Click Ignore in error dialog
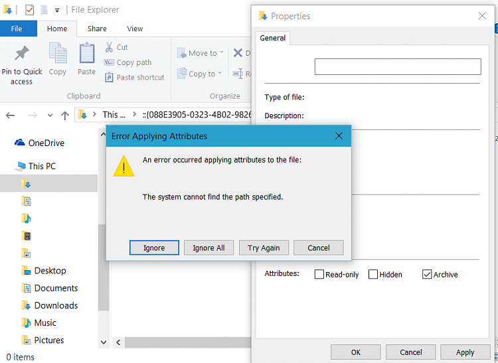 coord(154,248)
